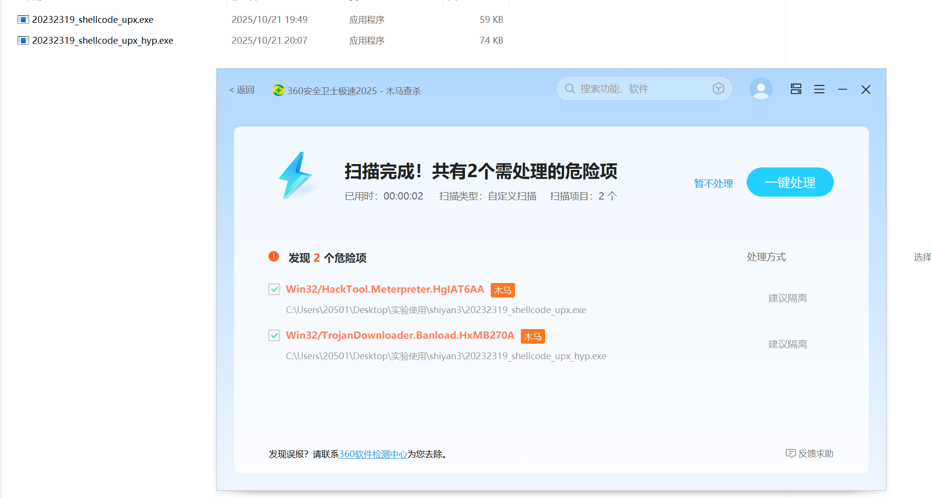Click the 74 KB file size cell

coord(491,40)
